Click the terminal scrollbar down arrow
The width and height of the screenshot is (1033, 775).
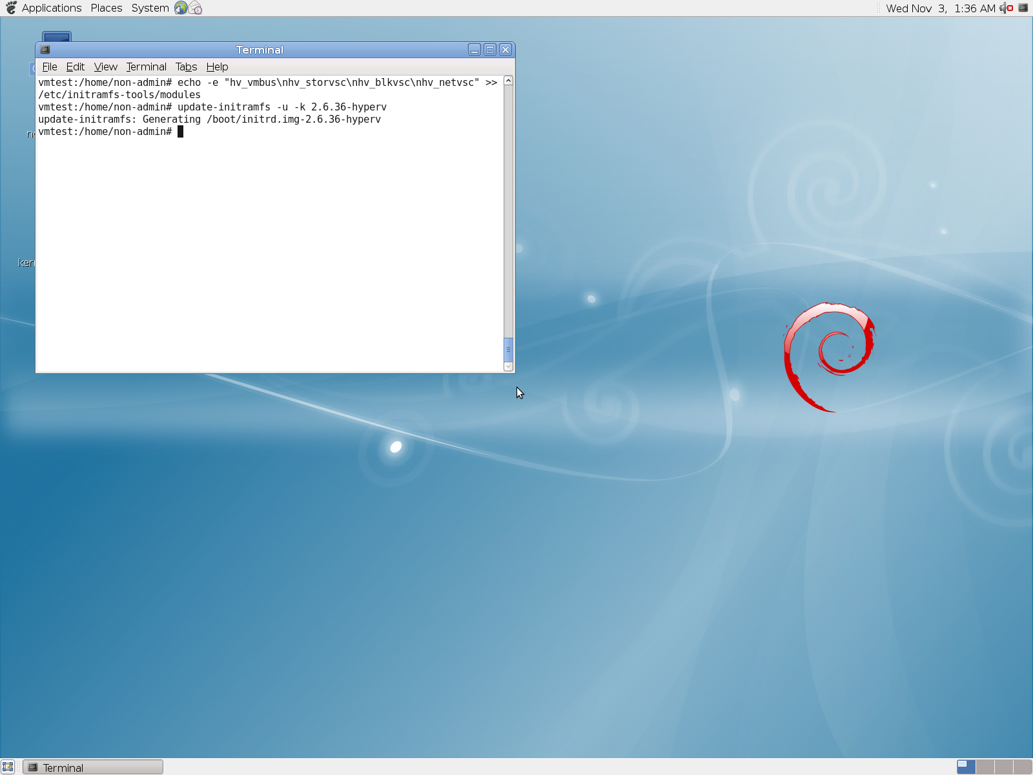(x=508, y=366)
